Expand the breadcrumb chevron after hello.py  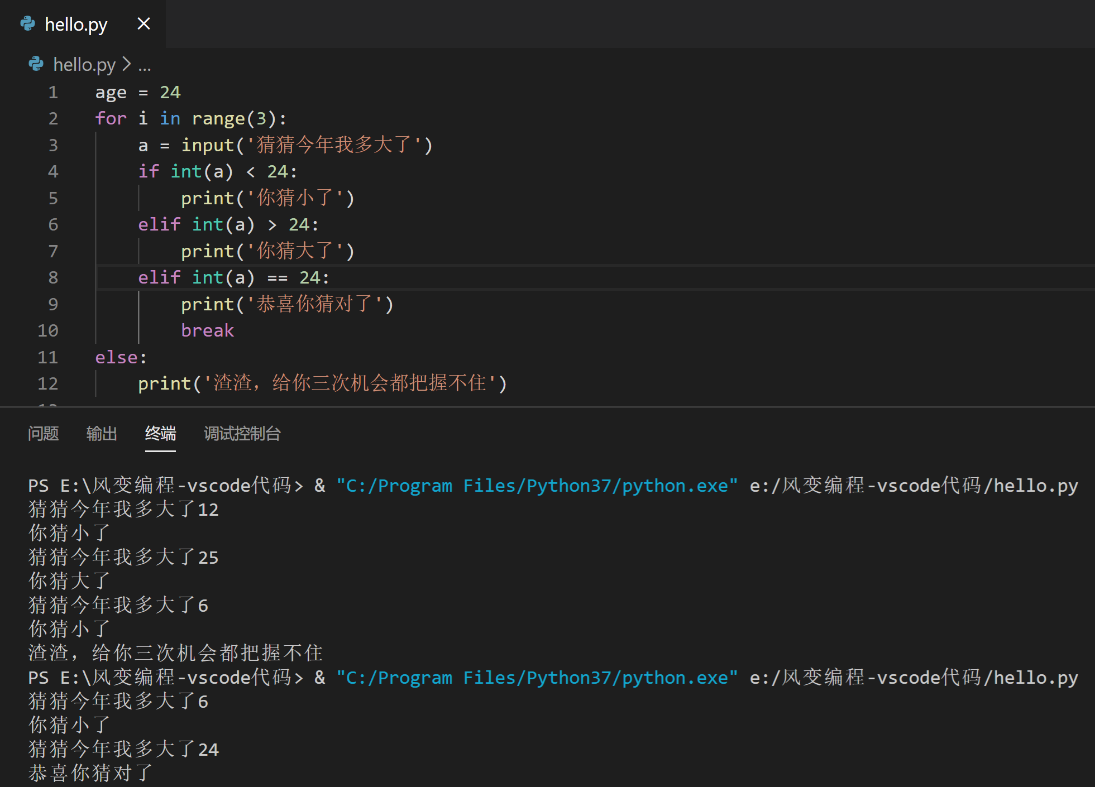pyautogui.click(x=127, y=65)
